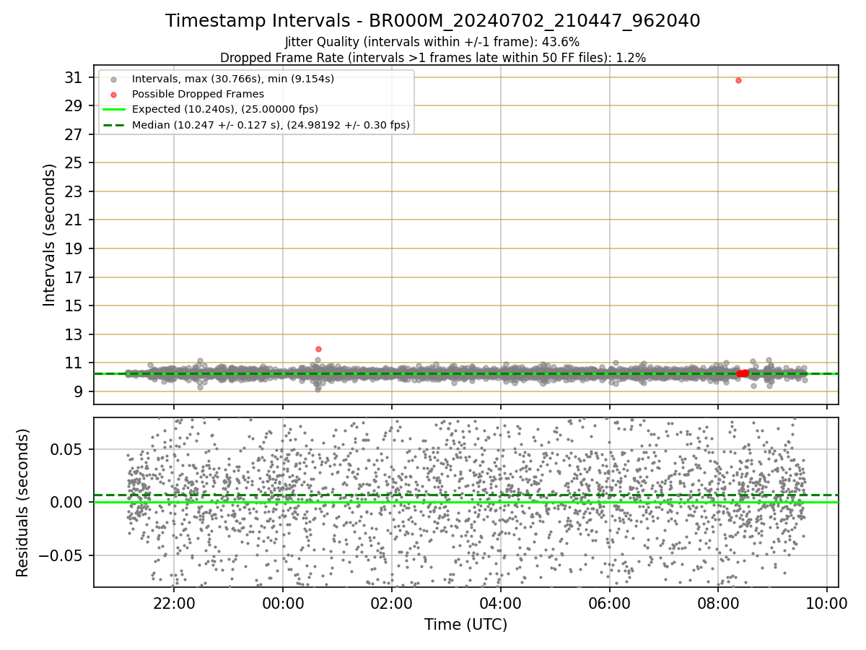Viewport: 866px width, 650px height.
Task: Select the Dropped Frame Rate 1.2% subtitle line
Action: pos(432,57)
